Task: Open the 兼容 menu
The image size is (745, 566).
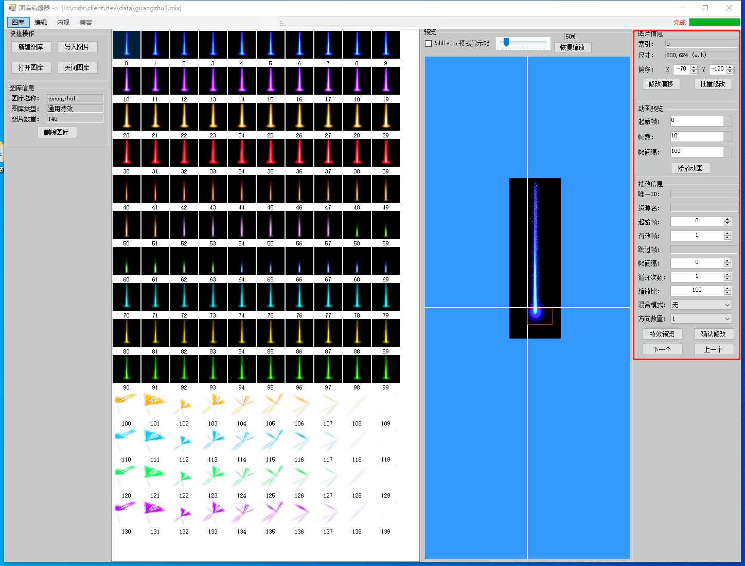Action: (86, 23)
